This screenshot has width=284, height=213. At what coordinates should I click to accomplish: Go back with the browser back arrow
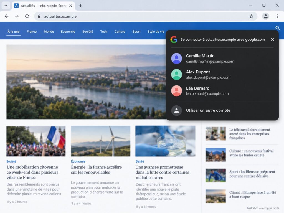pyautogui.click(x=7, y=16)
